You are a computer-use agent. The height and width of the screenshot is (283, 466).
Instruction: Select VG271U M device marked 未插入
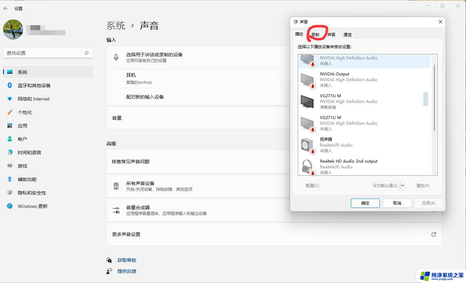tap(364, 123)
